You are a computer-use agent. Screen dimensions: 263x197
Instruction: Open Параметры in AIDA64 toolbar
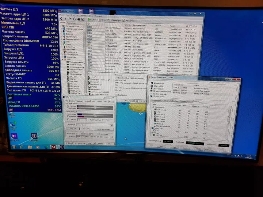tap(114, 20)
